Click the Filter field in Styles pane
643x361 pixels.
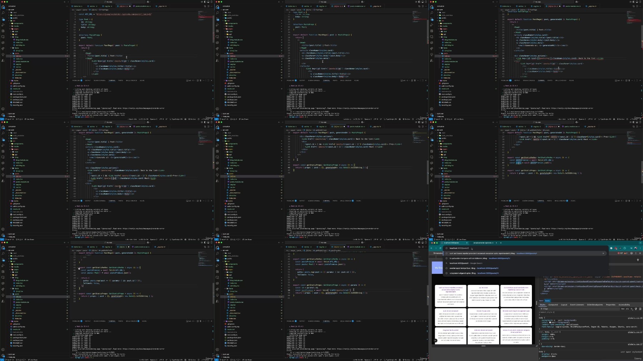pyautogui.click(x=579, y=309)
